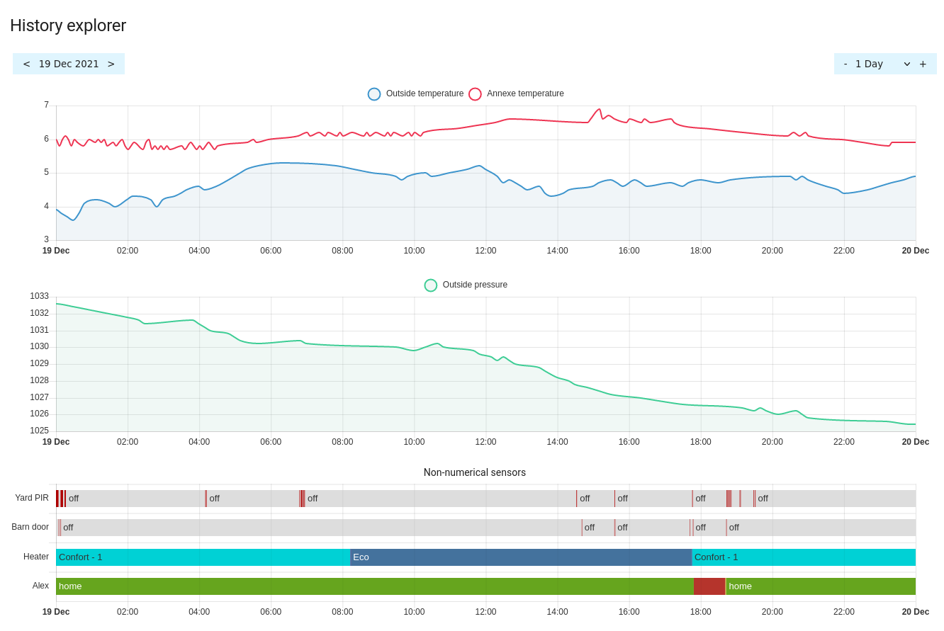Click the first green home segment for Alex

374,586
